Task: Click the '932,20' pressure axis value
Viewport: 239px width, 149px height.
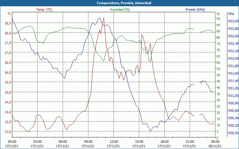Action: tap(233, 51)
